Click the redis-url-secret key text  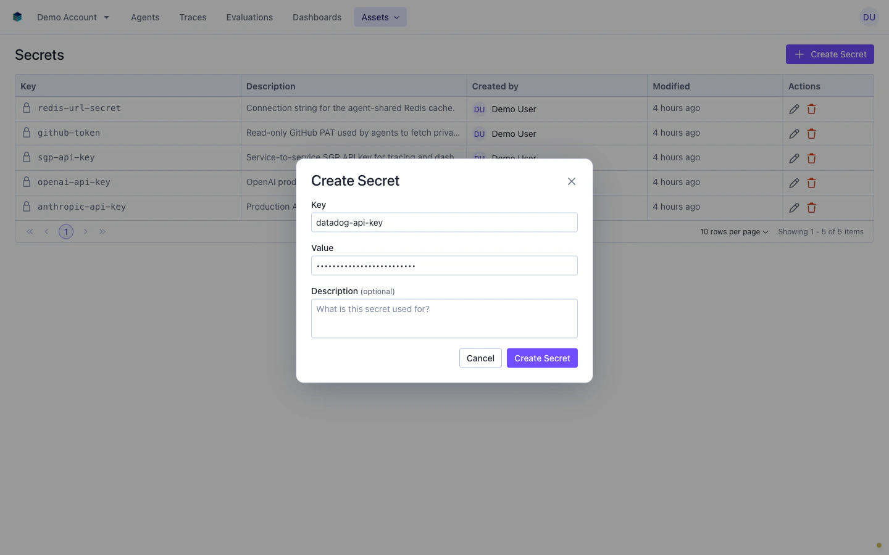pyautogui.click(x=79, y=108)
